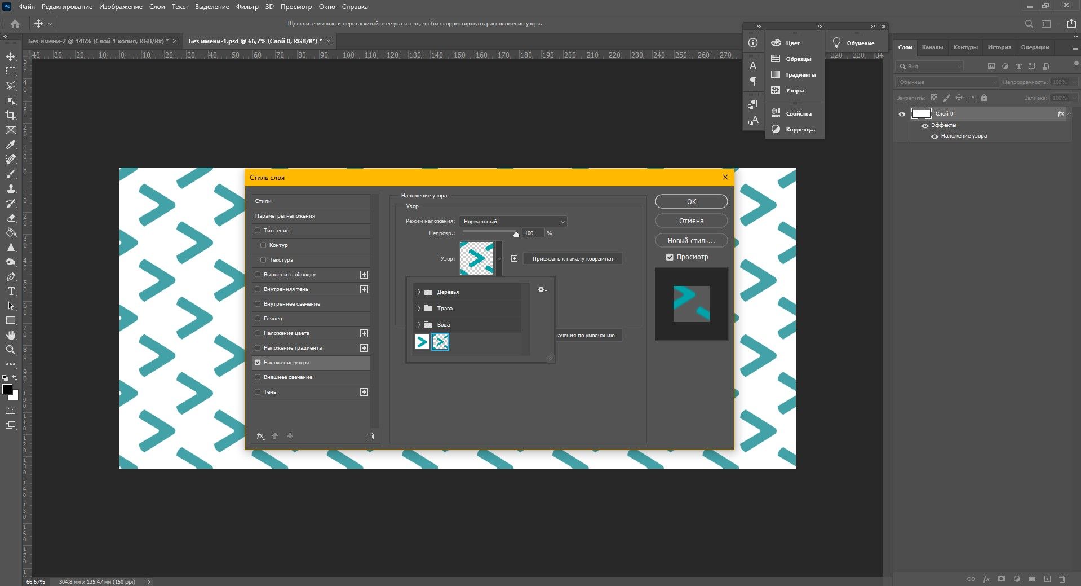Open the Фильтр menu
The image size is (1081, 586).
(x=247, y=7)
